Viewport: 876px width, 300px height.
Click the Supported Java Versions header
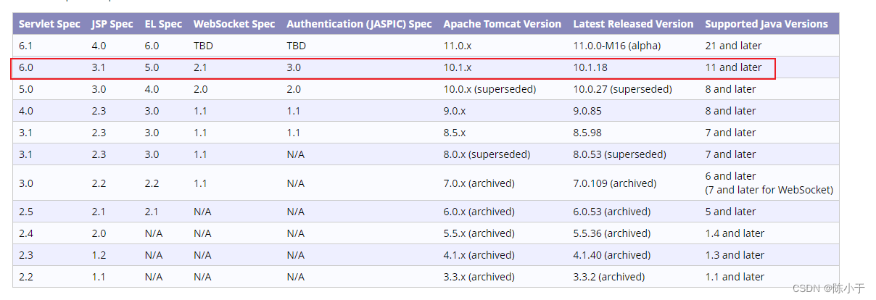coord(766,24)
